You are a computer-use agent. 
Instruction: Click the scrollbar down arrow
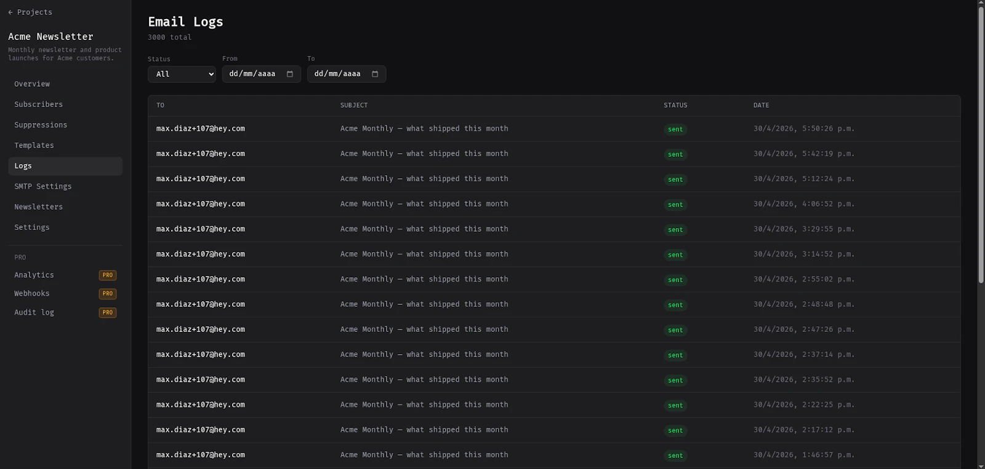click(981, 465)
